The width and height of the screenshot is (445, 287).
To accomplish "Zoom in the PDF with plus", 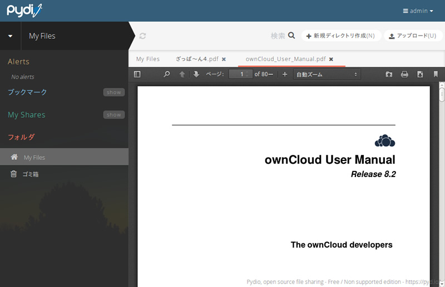I will 285,74.
